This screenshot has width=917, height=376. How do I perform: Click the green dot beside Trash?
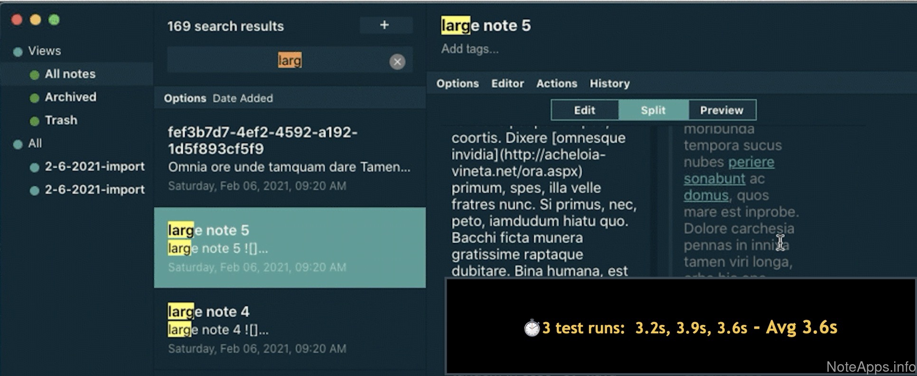click(x=34, y=121)
